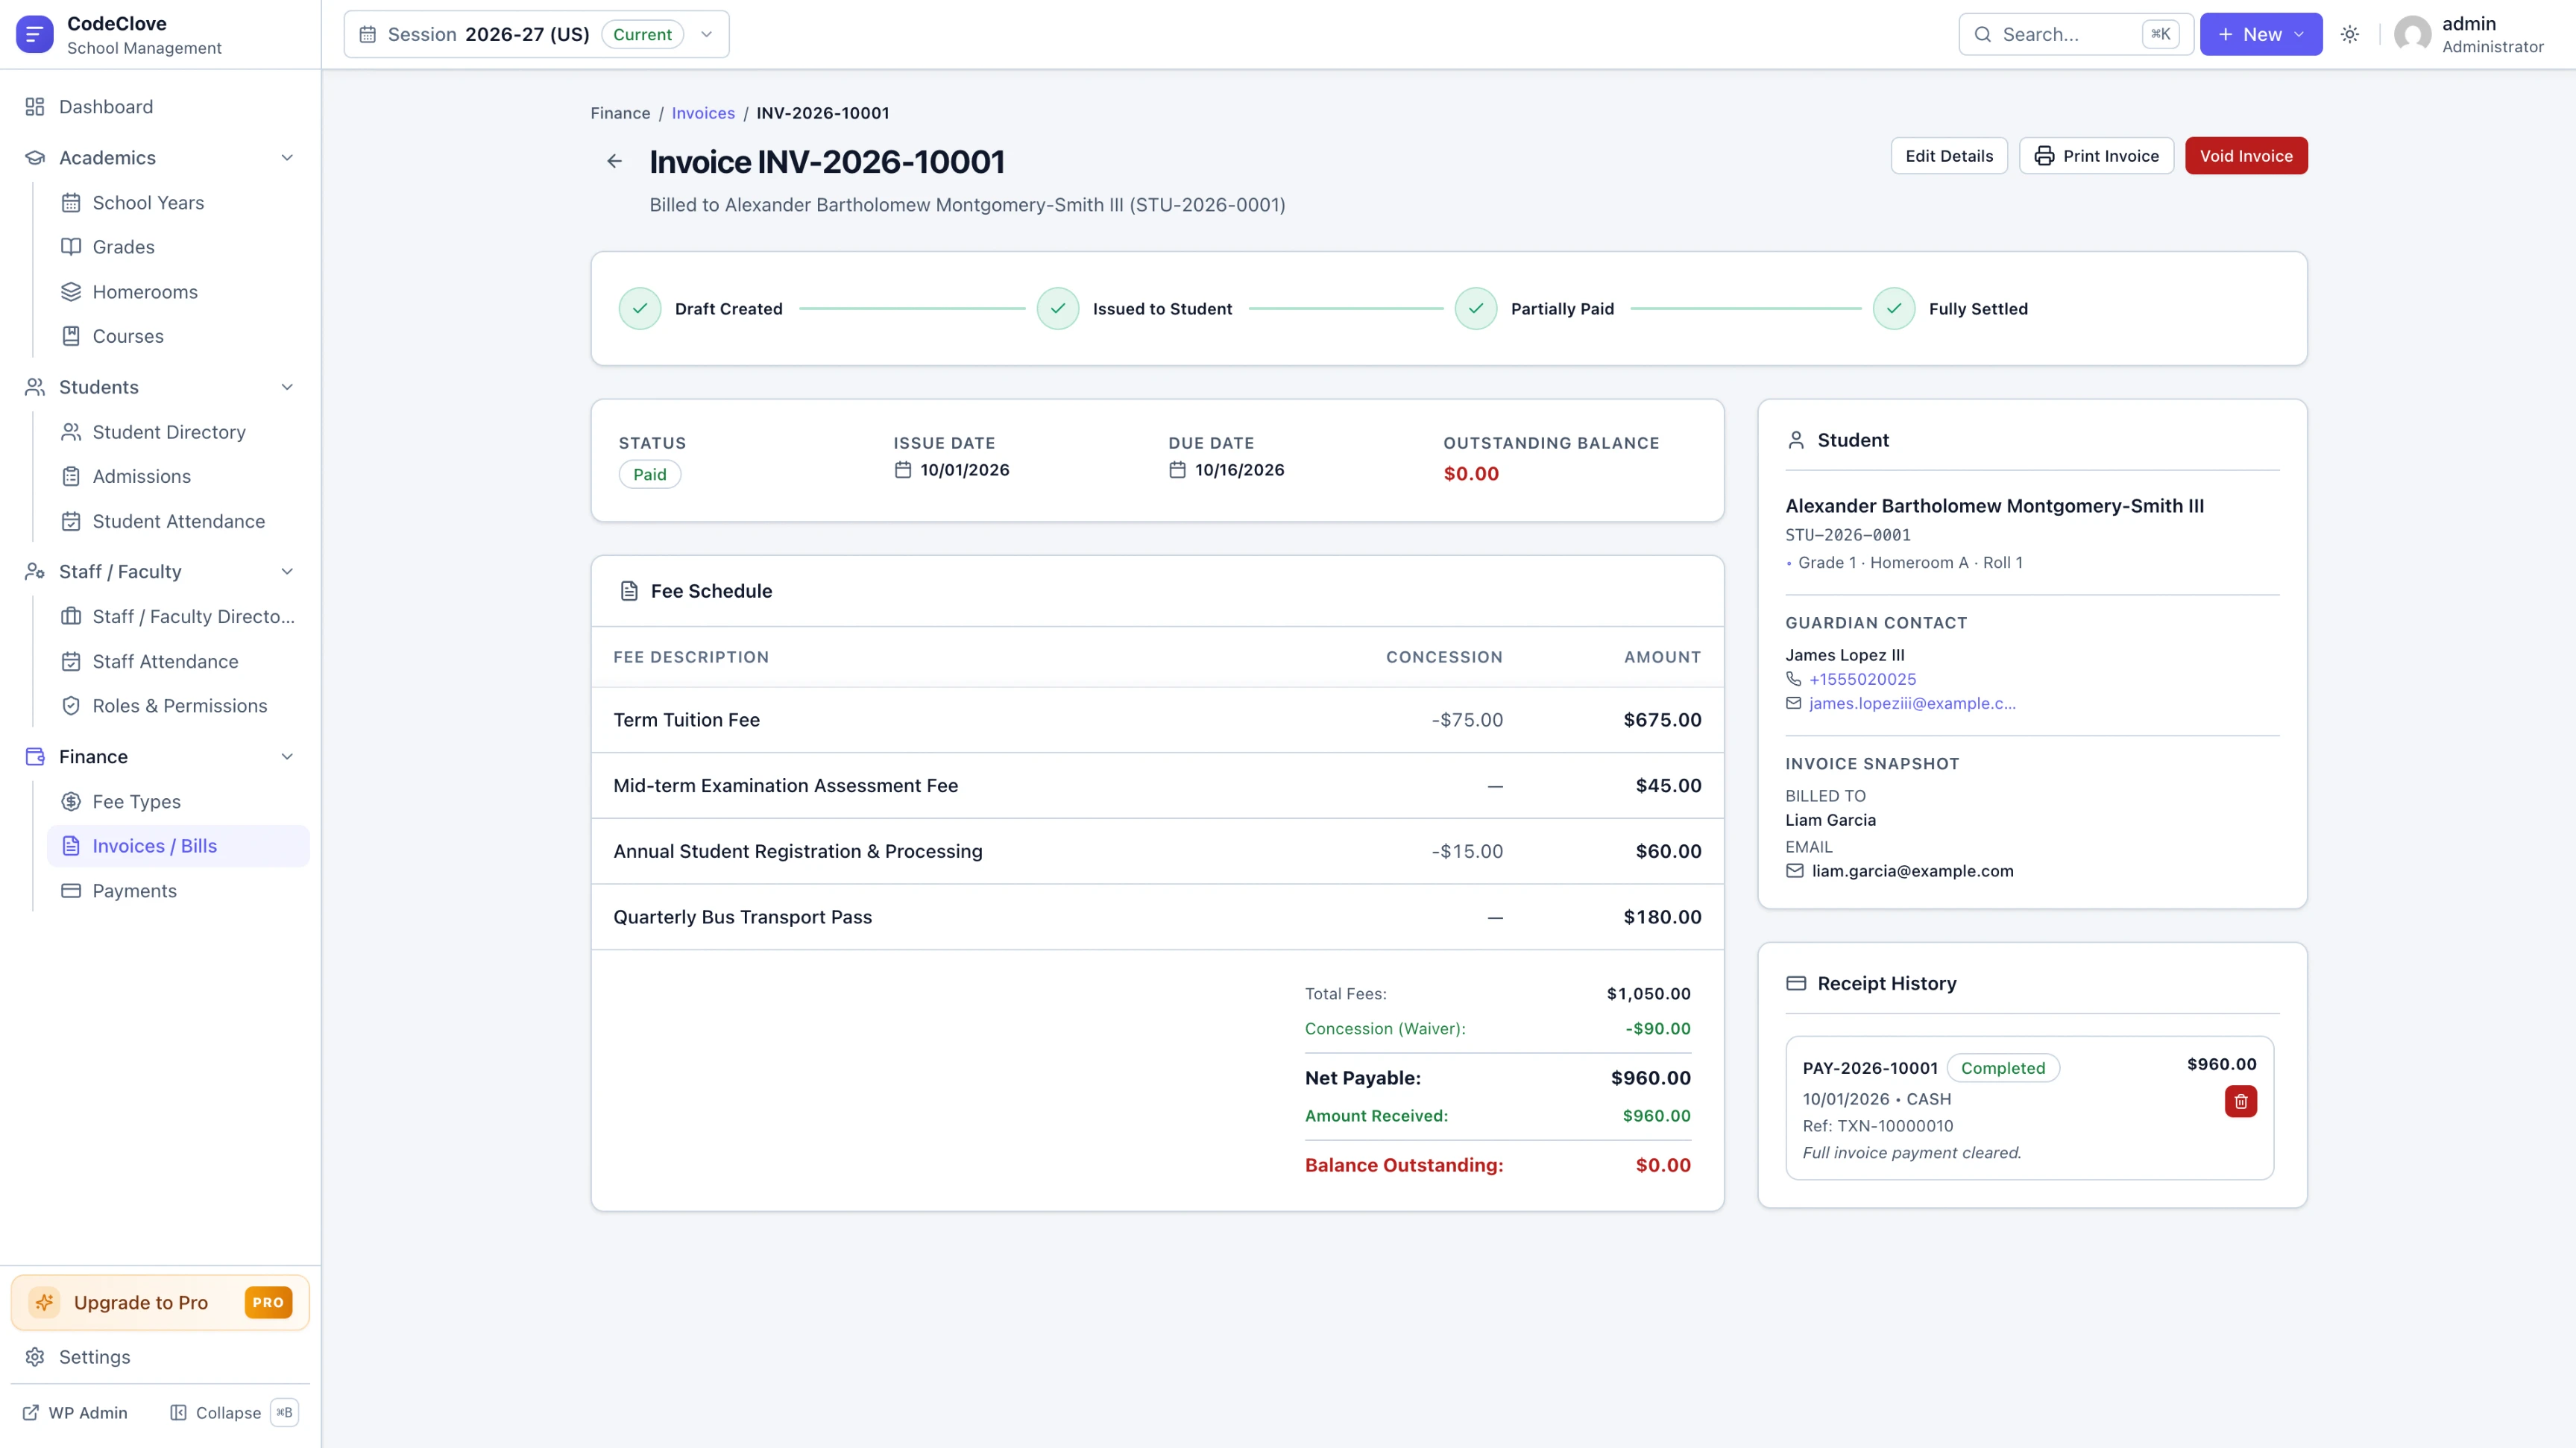The image size is (2576, 1448).
Task: Open Student Attendance
Action: (x=178, y=522)
